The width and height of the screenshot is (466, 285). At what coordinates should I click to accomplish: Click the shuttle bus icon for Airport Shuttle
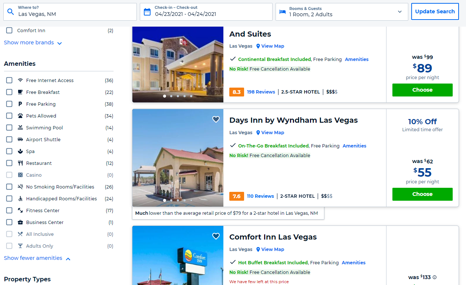coord(20,139)
